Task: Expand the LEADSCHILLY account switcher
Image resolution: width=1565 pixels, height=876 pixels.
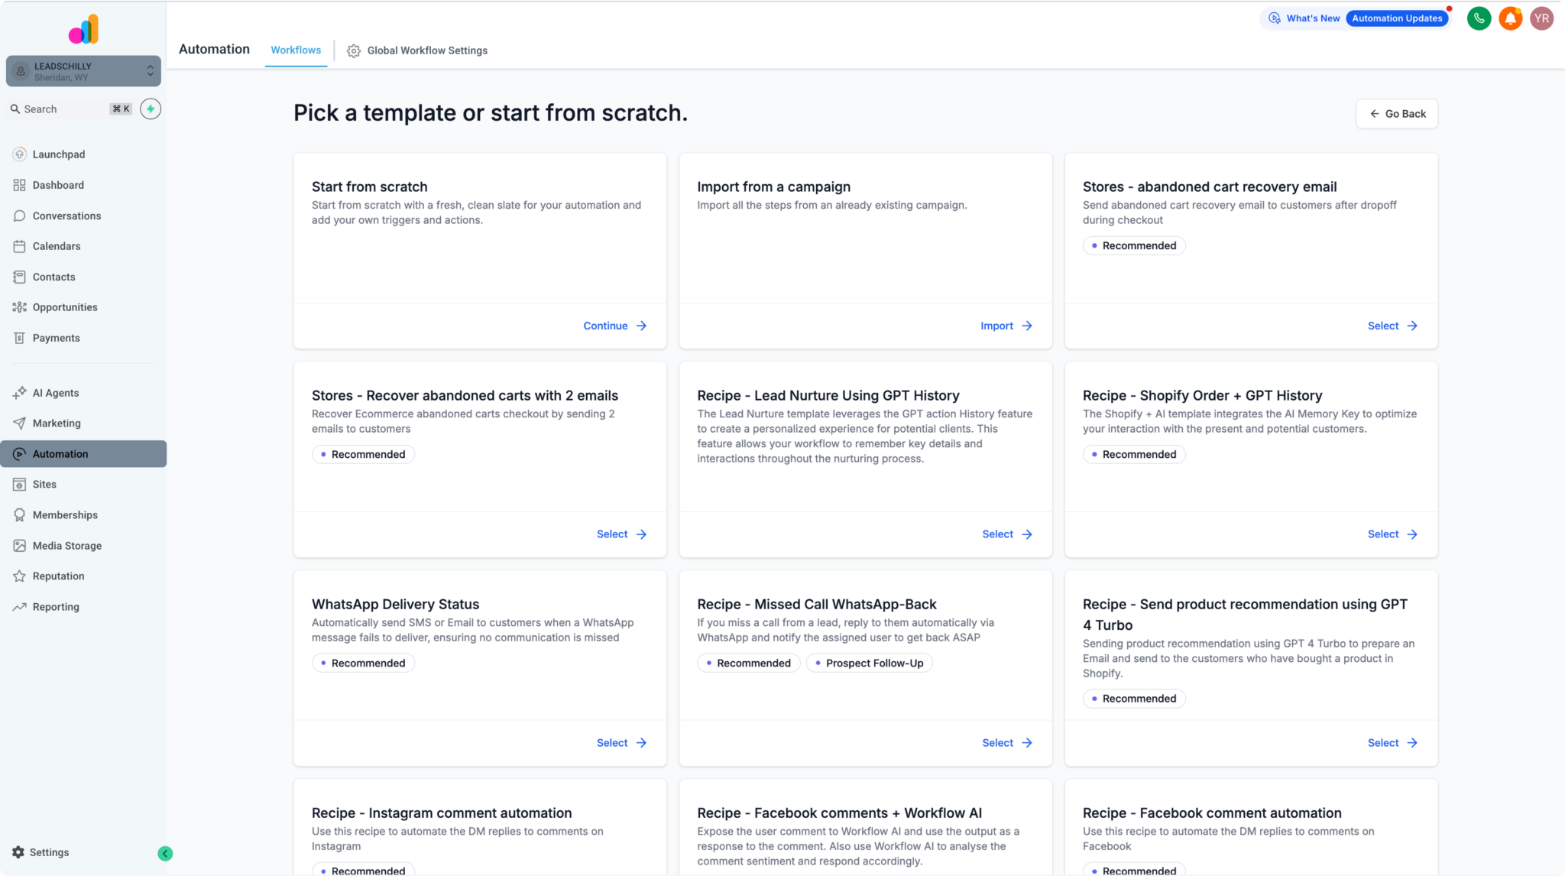Action: click(83, 71)
